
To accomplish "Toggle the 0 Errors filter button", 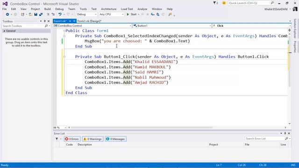I will (72, 139).
